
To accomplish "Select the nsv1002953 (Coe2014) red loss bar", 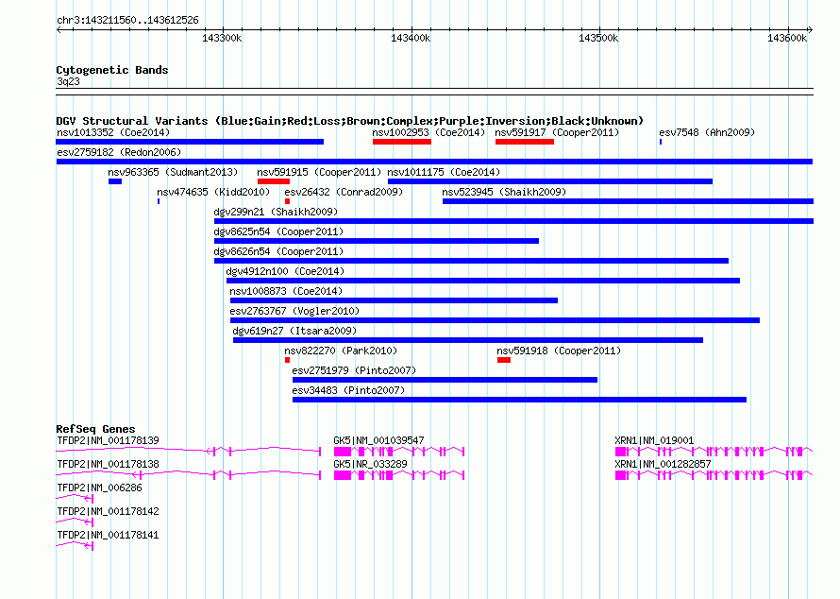I will (402, 142).
